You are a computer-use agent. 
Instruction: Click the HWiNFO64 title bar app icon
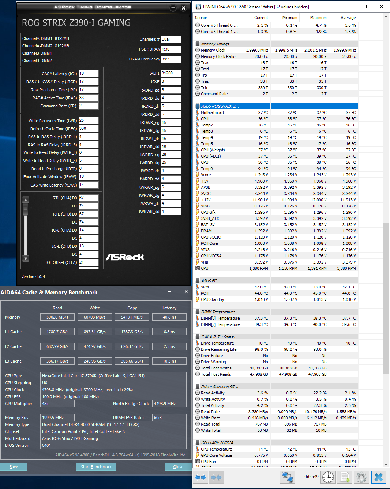(x=198, y=7)
